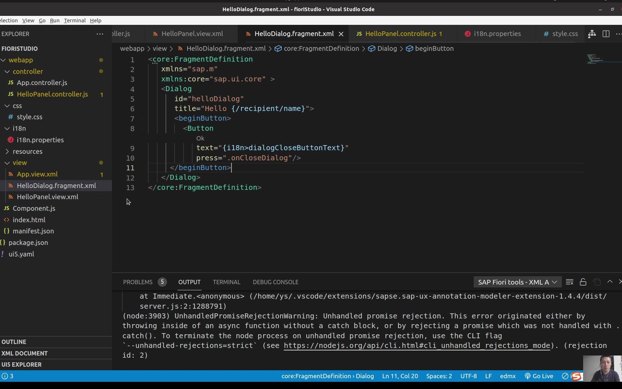The height and width of the screenshot is (389, 622).
Task: Select HelloDialog.fragment.xml in the explorer tree
Action: click(56, 186)
